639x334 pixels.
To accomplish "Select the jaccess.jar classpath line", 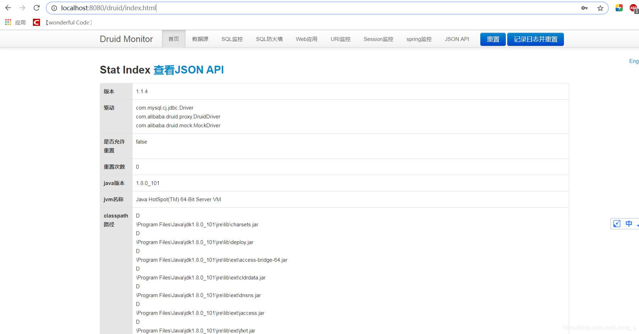I will coord(200,313).
